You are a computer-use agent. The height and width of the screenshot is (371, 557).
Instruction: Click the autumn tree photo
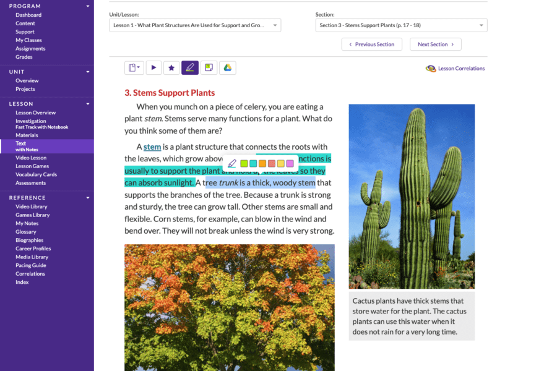pos(230,307)
